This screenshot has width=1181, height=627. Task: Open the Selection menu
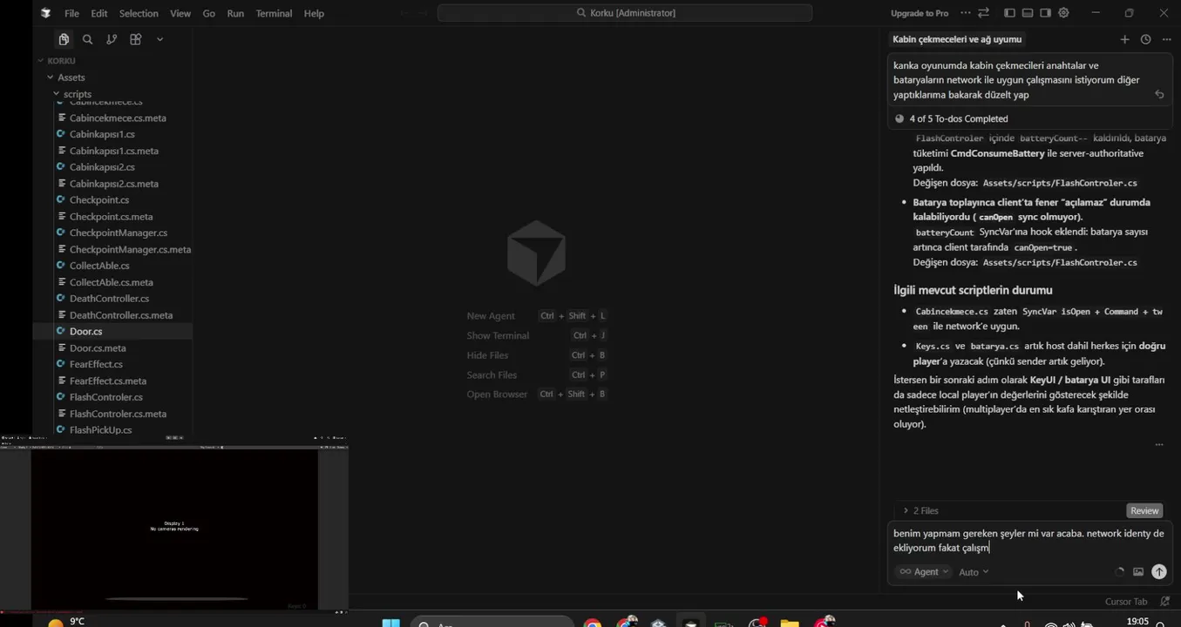(x=139, y=13)
